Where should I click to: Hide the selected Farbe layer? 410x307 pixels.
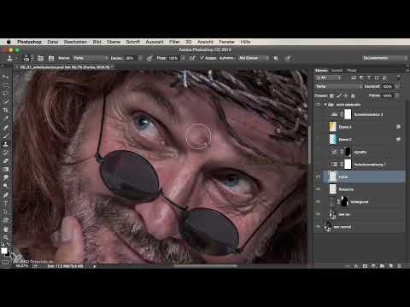click(318, 177)
